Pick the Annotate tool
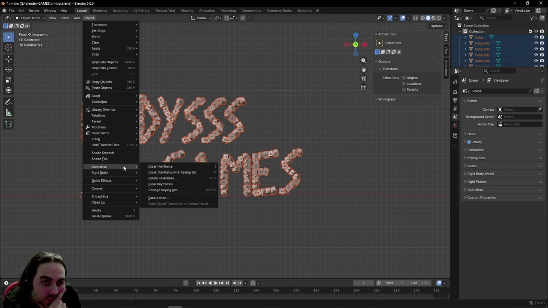The height and width of the screenshot is (308, 548). (x=9, y=102)
